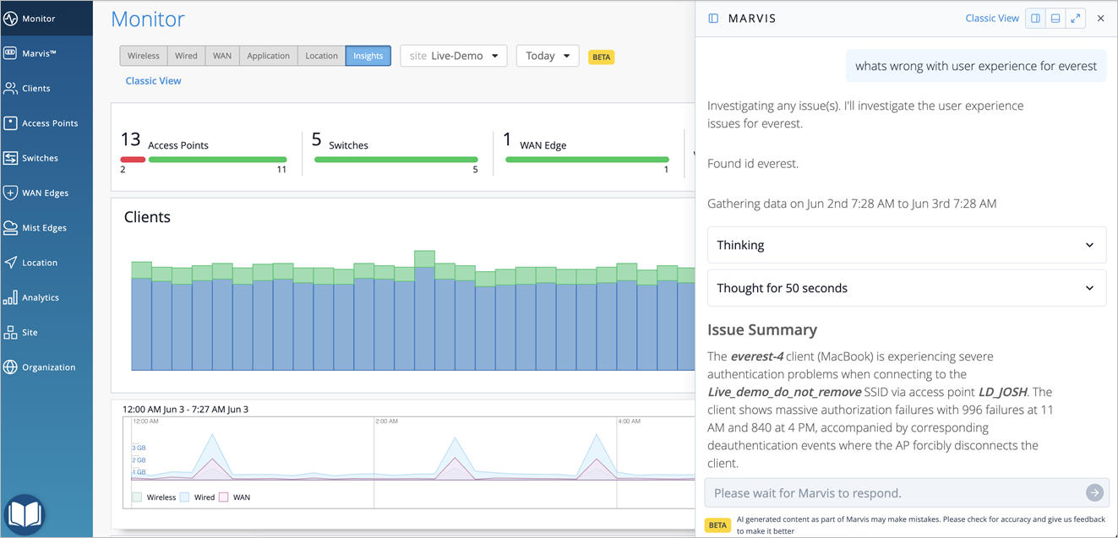Switch to the Application tab
The width and height of the screenshot is (1118, 538).
[269, 56]
